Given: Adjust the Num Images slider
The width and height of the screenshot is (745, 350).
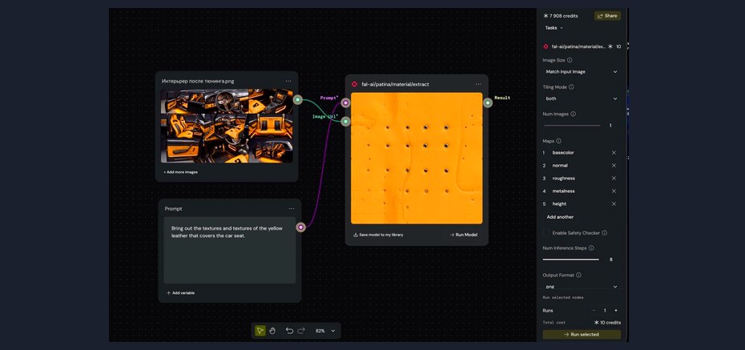Looking at the screenshot, I should (x=572, y=126).
